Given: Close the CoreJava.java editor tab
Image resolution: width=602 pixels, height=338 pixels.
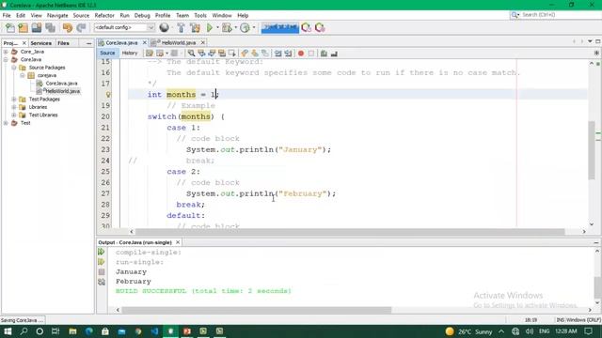Looking at the screenshot, I should pyautogui.click(x=144, y=42).
